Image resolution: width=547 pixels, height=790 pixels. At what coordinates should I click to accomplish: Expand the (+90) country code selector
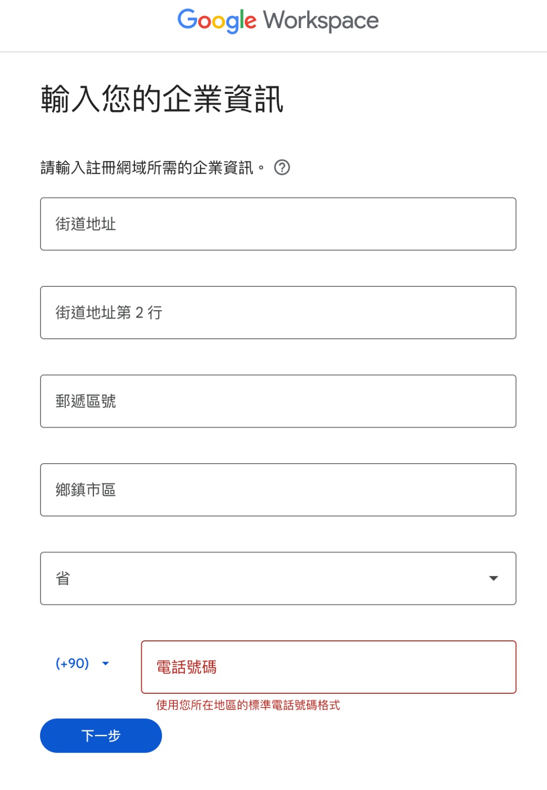(x=82, y=664)
